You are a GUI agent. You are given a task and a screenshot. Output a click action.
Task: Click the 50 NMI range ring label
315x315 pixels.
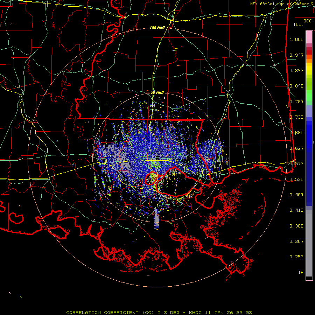(x=157, y=92)
